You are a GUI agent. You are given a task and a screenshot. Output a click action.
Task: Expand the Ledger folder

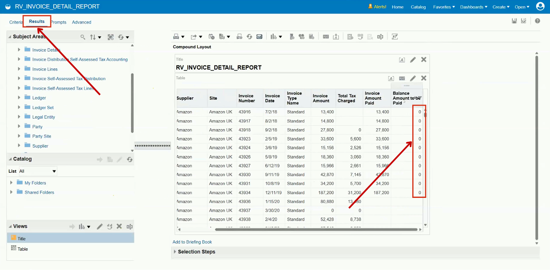[18, 97]
